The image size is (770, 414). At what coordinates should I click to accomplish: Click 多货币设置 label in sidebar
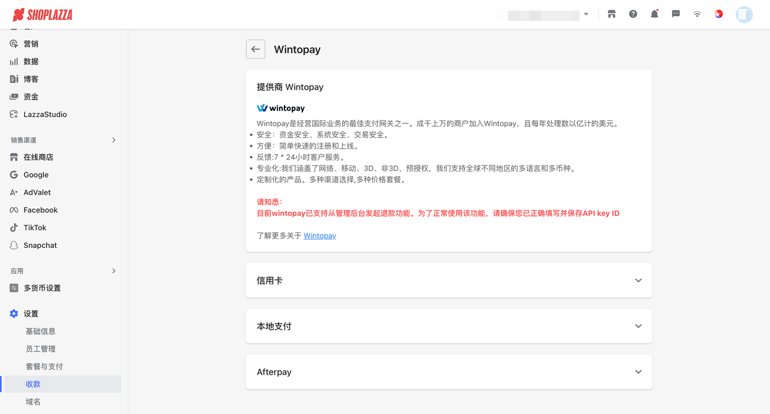tap(42, 288)
